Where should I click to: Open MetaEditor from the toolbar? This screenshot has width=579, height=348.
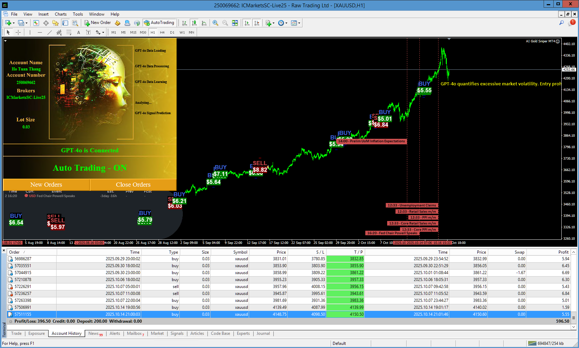tap(118, 23)
